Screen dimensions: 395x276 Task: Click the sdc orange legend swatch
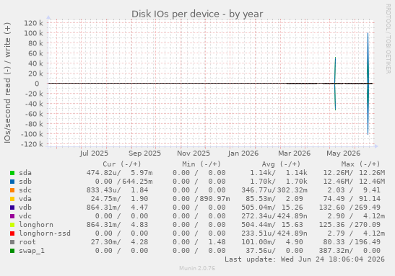pyautogui.click(x=12, y=190)
